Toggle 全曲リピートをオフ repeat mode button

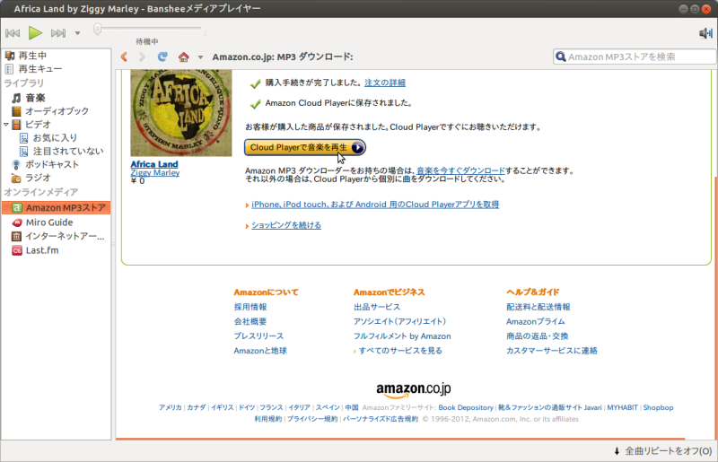coord(663,451)
